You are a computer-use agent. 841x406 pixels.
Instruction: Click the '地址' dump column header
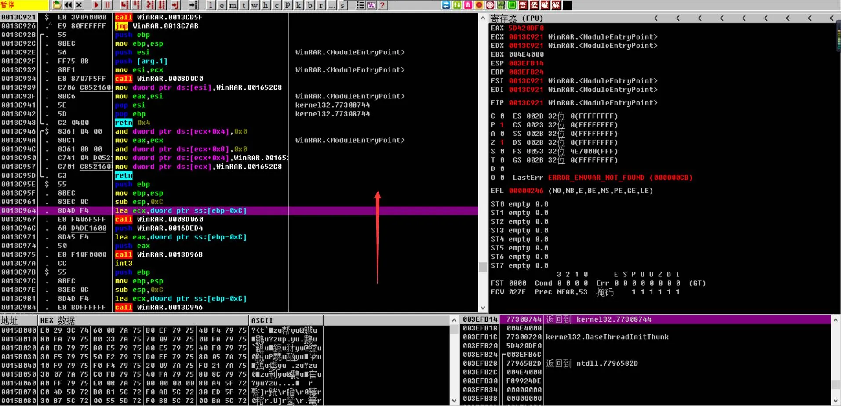(x=18, y=320)
